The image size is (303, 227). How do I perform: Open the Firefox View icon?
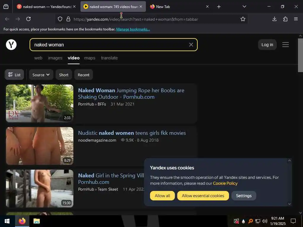pyautogui.click(x=6, y=7)
